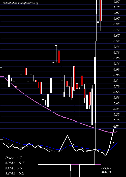The height and width of the screenshot is (177, 126).
Task: Click the 6.87 price axis label
Action: pyautogui.click(x=116, y=24)
